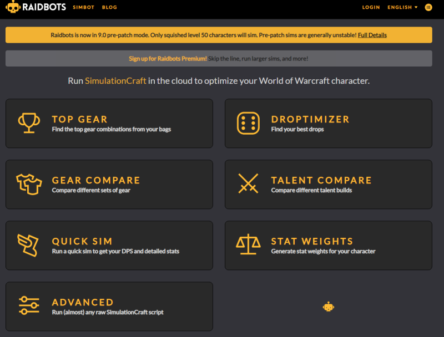
Task: Open the TOP GEAR heading
Action: [x=79, y=119]
